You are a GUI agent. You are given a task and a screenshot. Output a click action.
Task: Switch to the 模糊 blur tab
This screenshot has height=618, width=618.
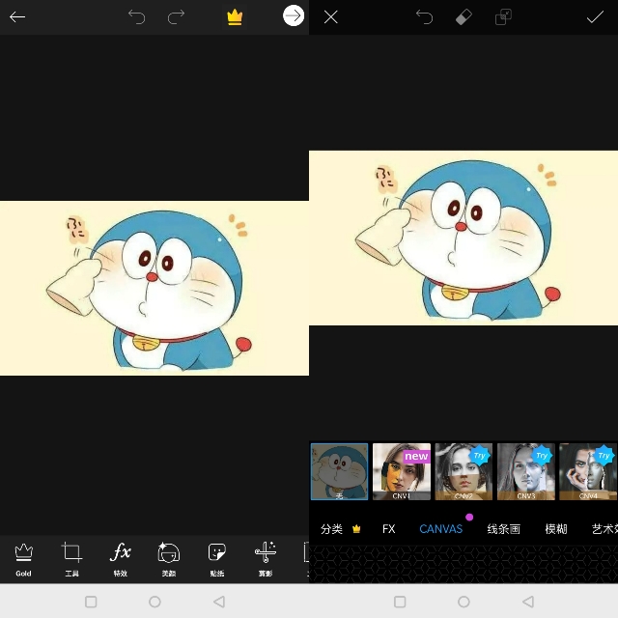(556, 529)
